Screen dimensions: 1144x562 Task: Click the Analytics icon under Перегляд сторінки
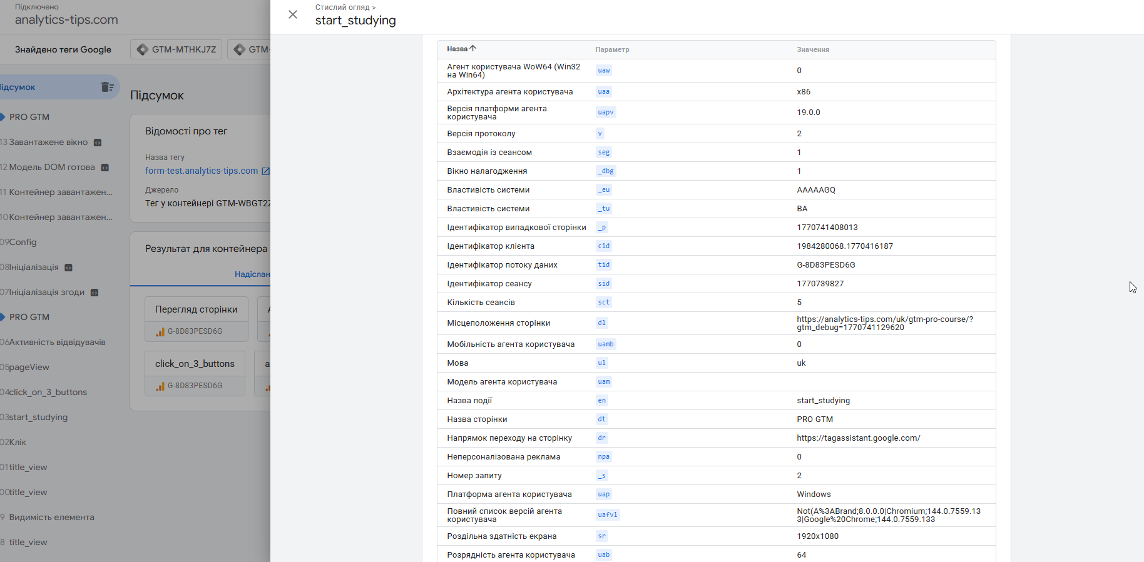(x=160, y=331)
